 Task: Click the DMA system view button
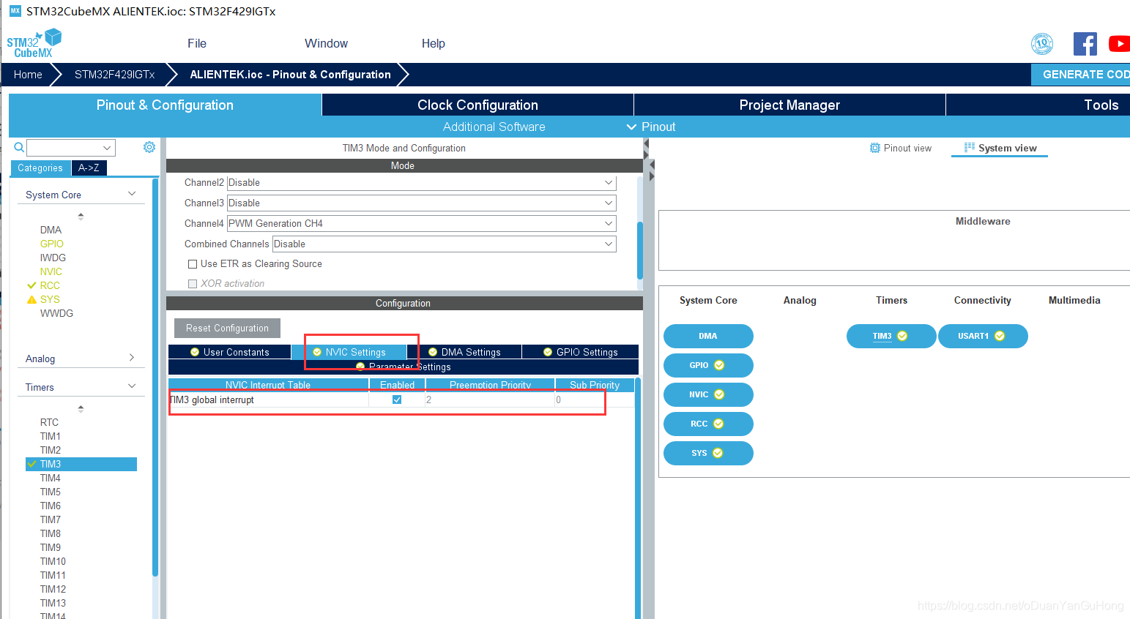tap(708, 336)
